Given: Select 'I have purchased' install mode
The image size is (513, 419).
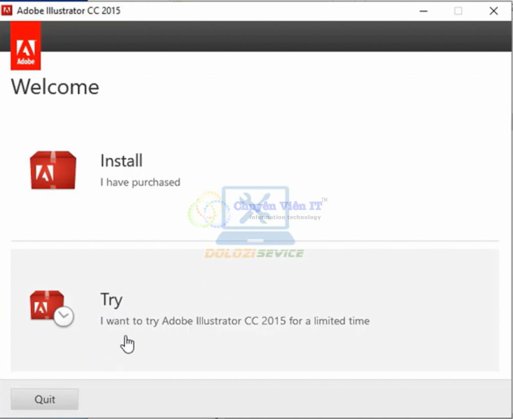Looking at the screenshot, I should tap(140, 182).
